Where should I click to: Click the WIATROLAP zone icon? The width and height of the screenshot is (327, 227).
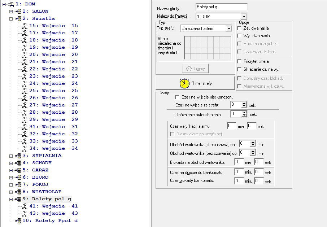[18, 192]
